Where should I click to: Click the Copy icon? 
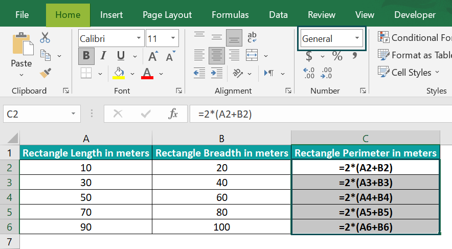(x=46, y=55)
